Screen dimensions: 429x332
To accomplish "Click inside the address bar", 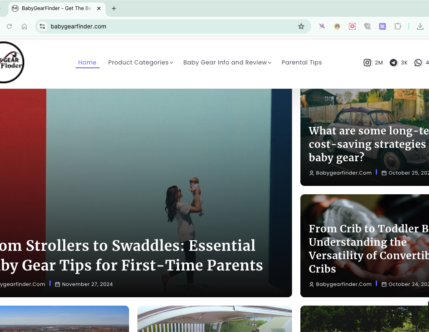I will tap(126, 26).
